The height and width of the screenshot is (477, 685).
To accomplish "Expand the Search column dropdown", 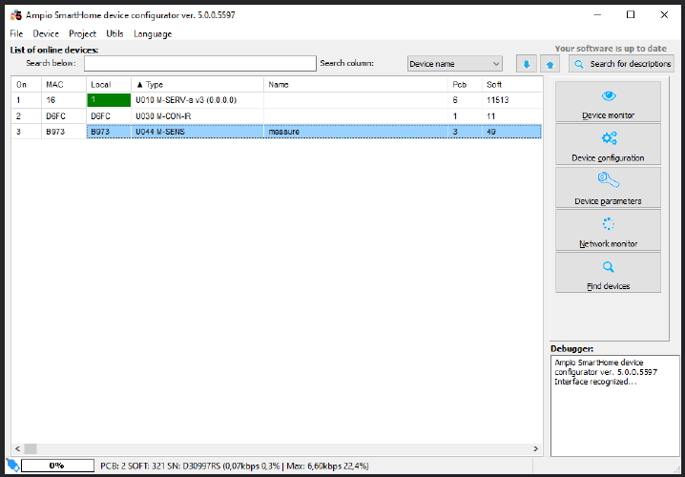I will (x=455, y=64).
